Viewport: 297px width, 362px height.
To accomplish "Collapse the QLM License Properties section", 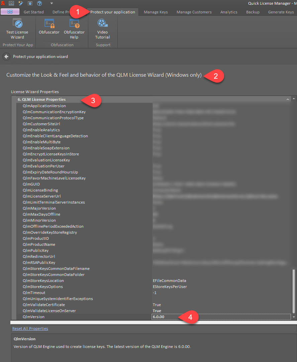I will tap(288, 99).
